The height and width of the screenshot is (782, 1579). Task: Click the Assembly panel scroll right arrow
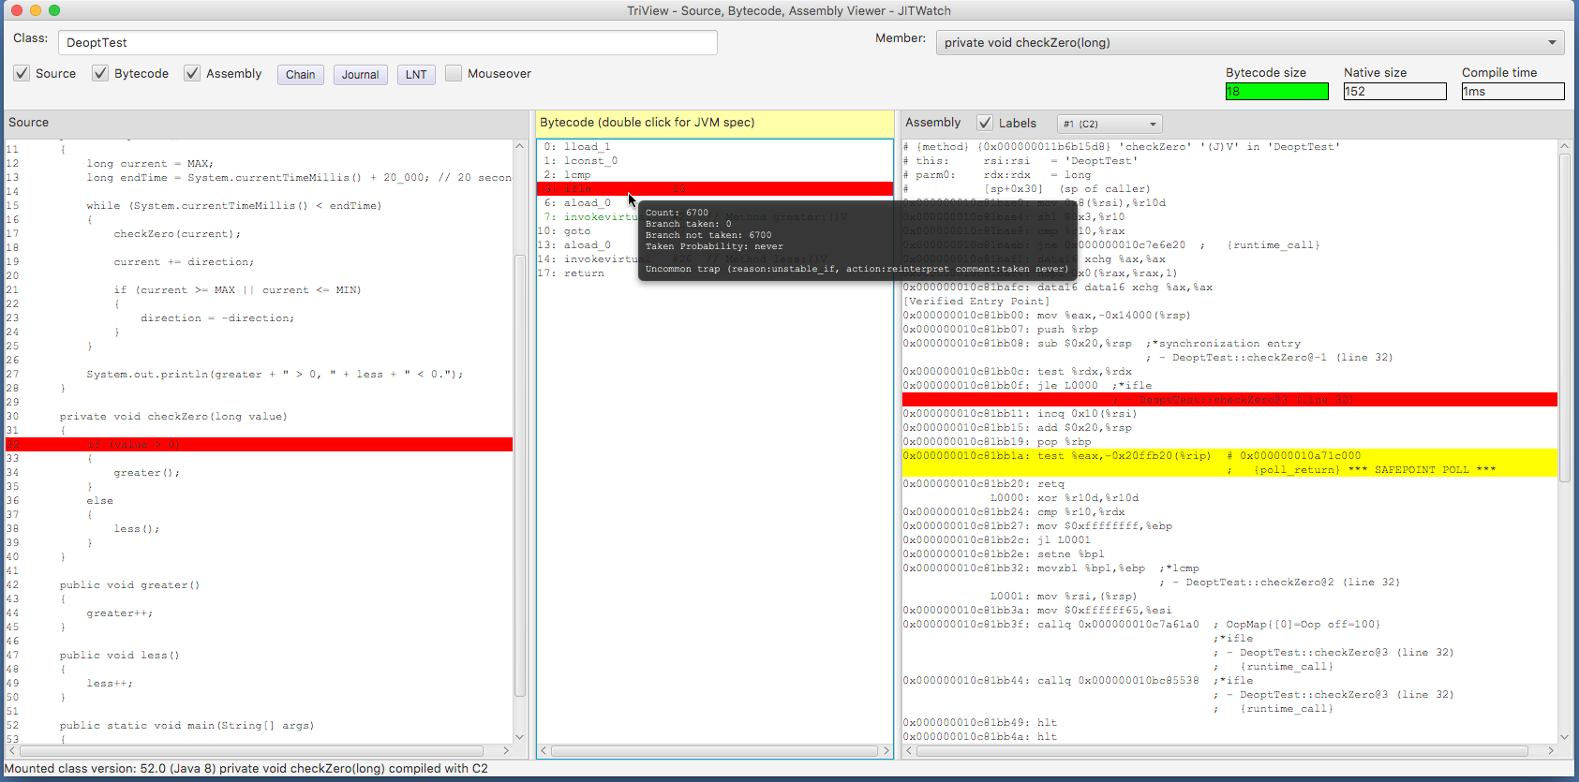[x=1551, y=751]
